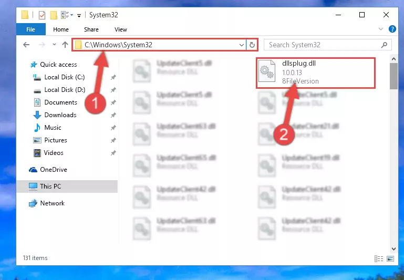Open Local Disk (C:) in sidebar
Screen dimensions: 404x280
65,77
